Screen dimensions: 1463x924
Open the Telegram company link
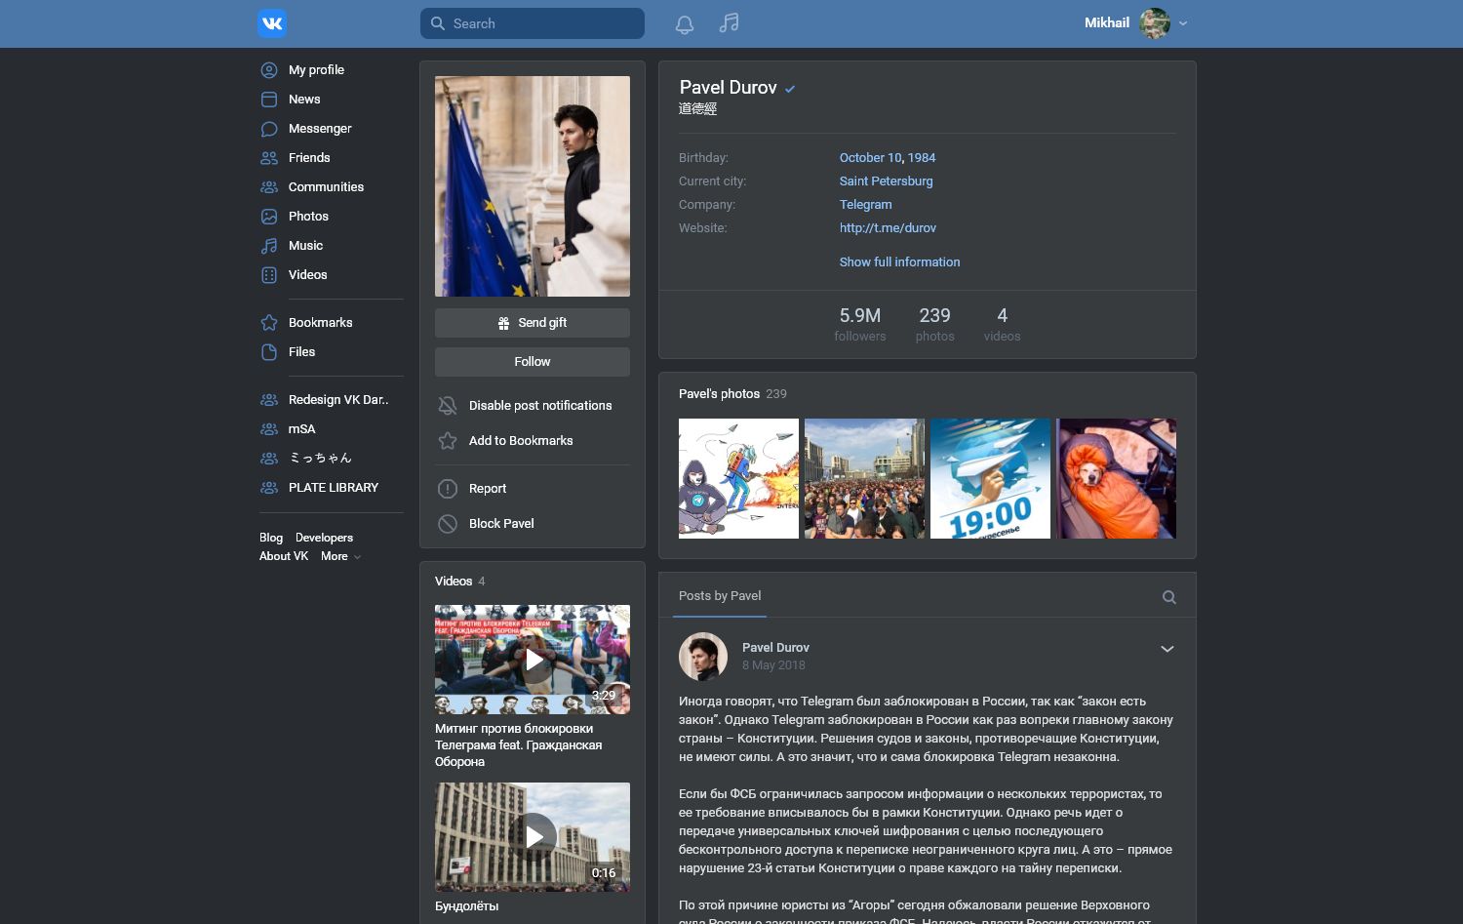[x=865, y=205]
